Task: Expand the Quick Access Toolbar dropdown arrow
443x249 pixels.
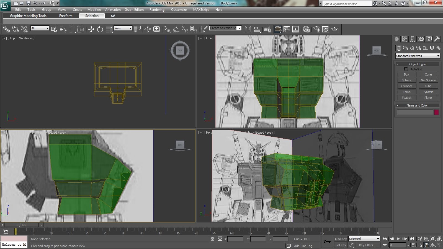Action: (58, 3)
